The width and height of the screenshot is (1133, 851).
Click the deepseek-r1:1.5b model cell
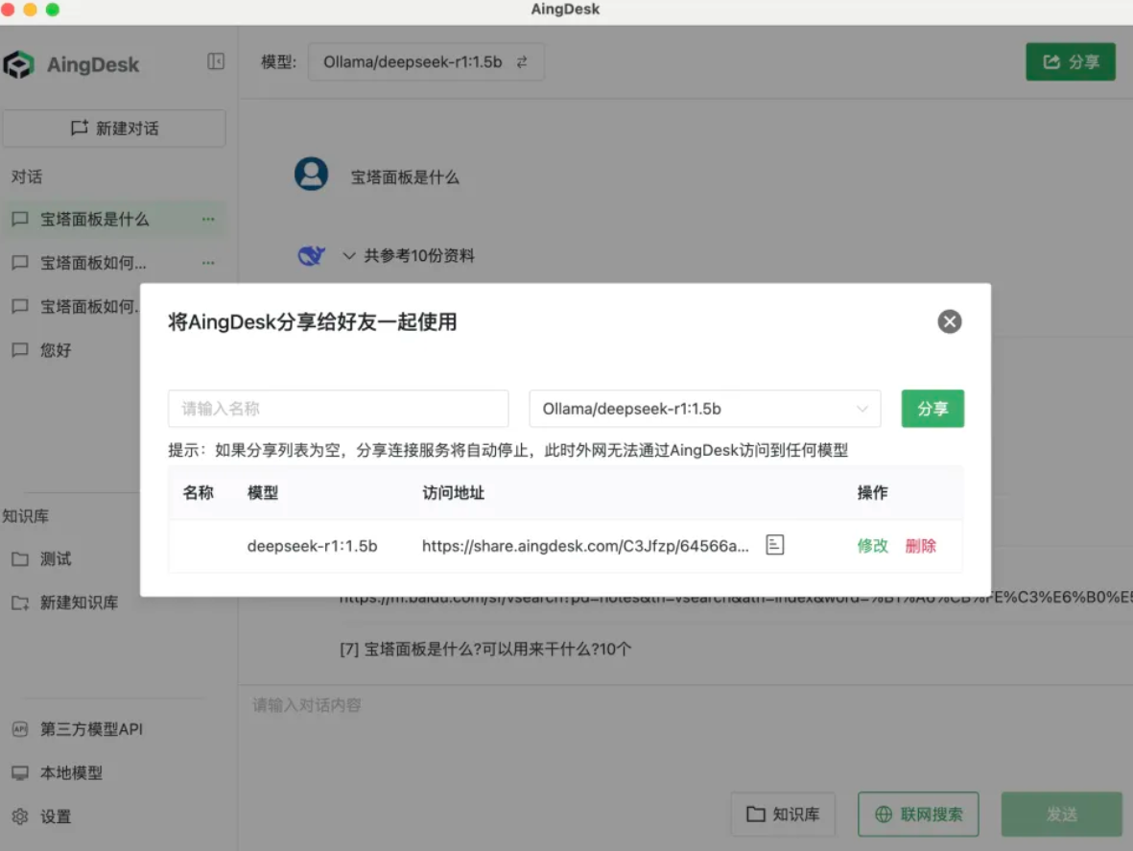click(x=312, y=546)
